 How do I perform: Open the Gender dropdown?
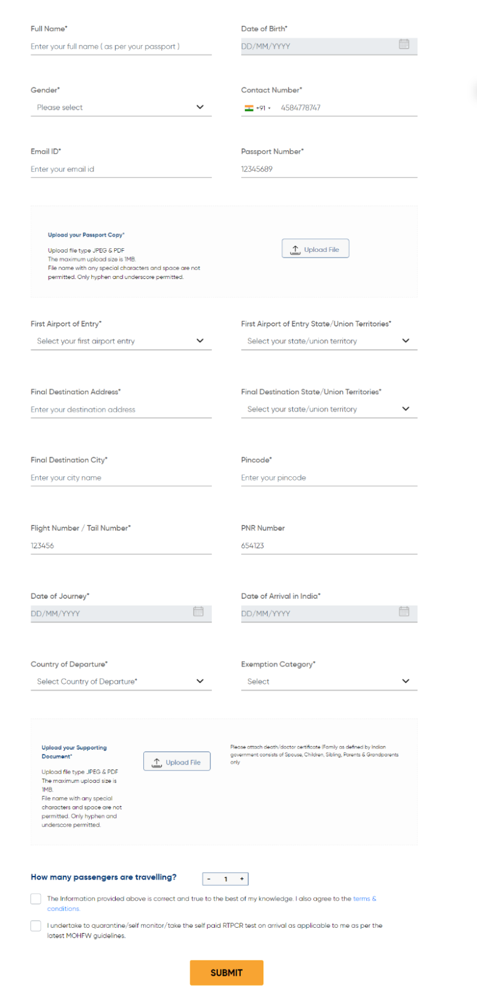121,107
